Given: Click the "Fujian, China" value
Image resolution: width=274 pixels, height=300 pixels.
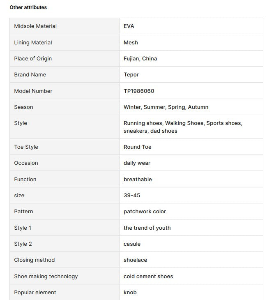Looking at the screenshot, I should [140, 58].
